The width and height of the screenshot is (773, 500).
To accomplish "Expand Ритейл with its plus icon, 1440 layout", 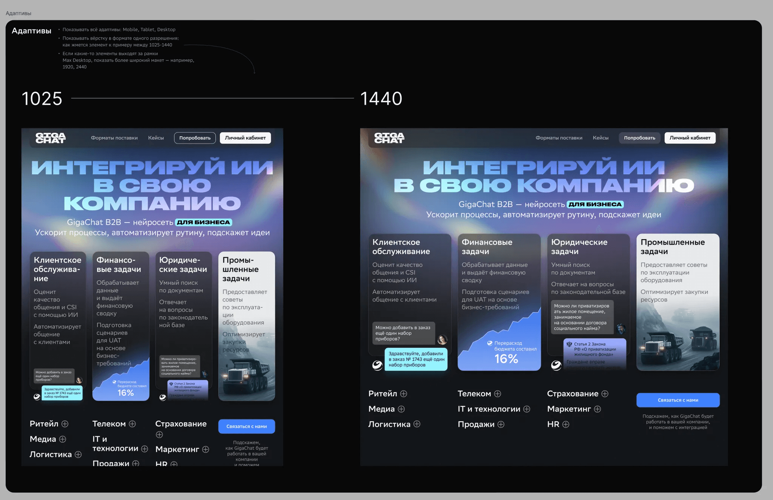I will [403, 394].
